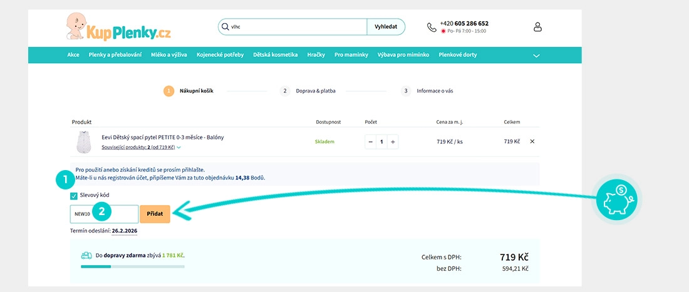This screenshot has height=292, width=689.
Task: Click the phone handset icon
Action: 432,27
